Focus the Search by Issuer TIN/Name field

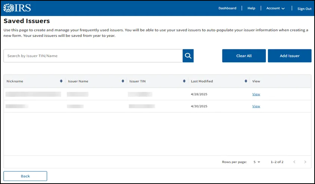pyautogui.click(x=93, y=56)
